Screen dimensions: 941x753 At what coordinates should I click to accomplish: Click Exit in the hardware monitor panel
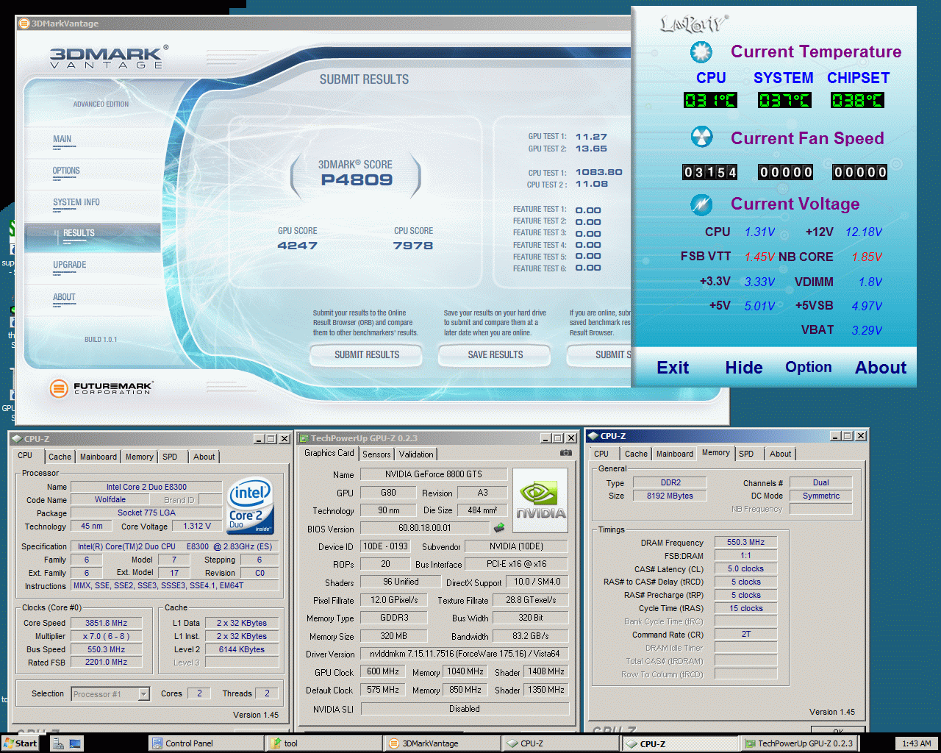click(x=673, y=368)
